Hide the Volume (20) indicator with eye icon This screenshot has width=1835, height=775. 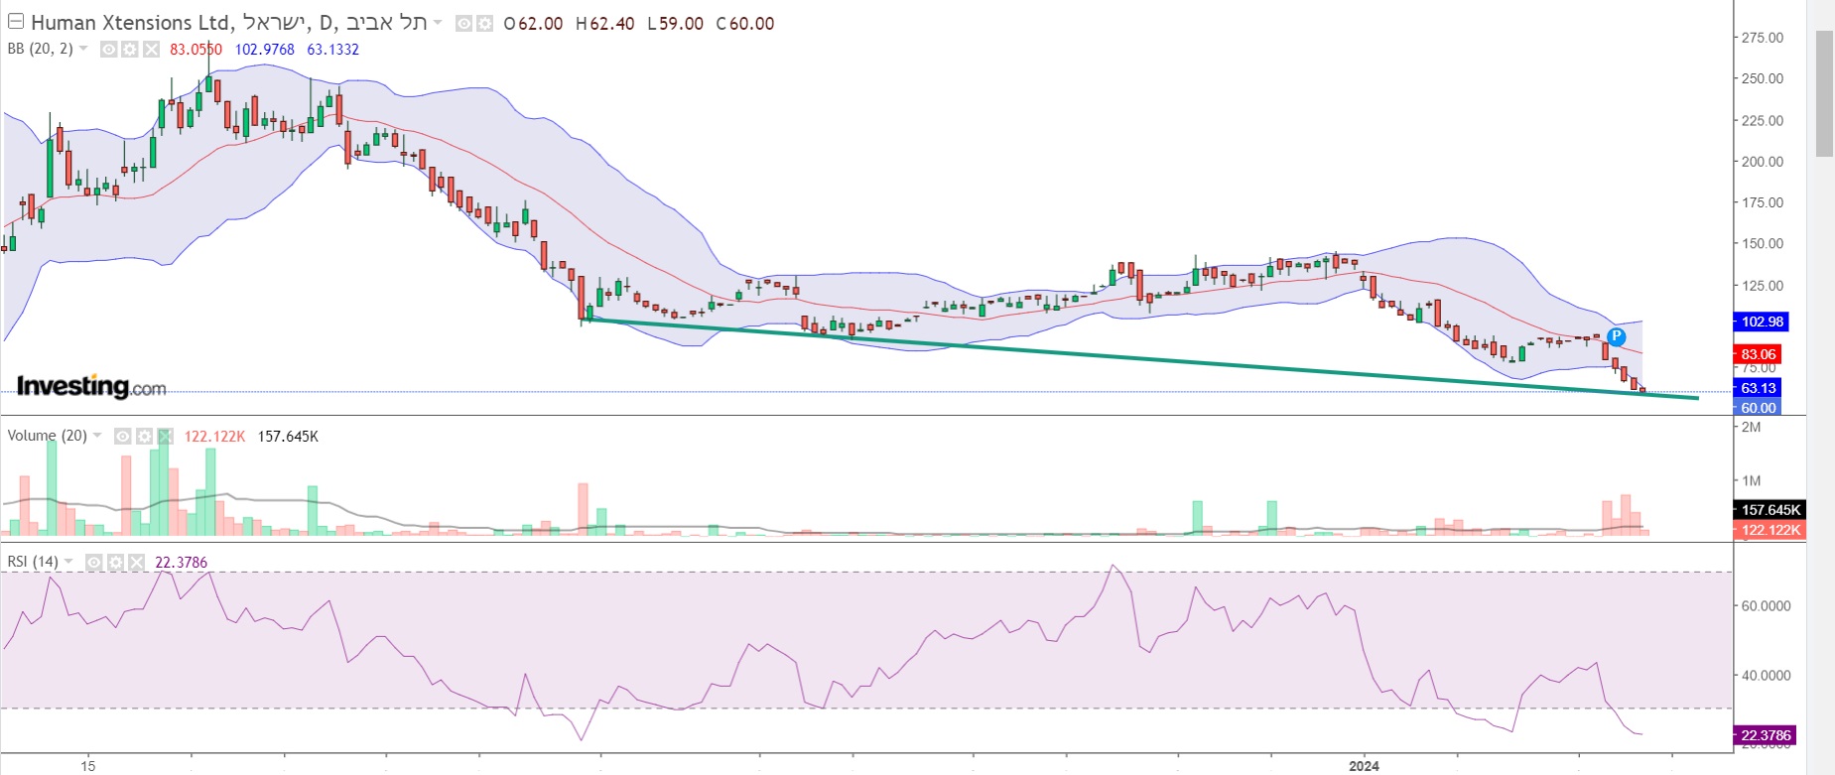tap(123, 436)
